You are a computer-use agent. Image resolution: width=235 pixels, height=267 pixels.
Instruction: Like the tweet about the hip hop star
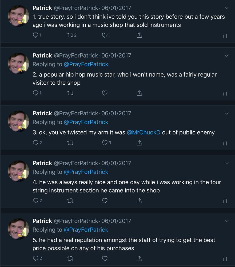coord(105,93)
